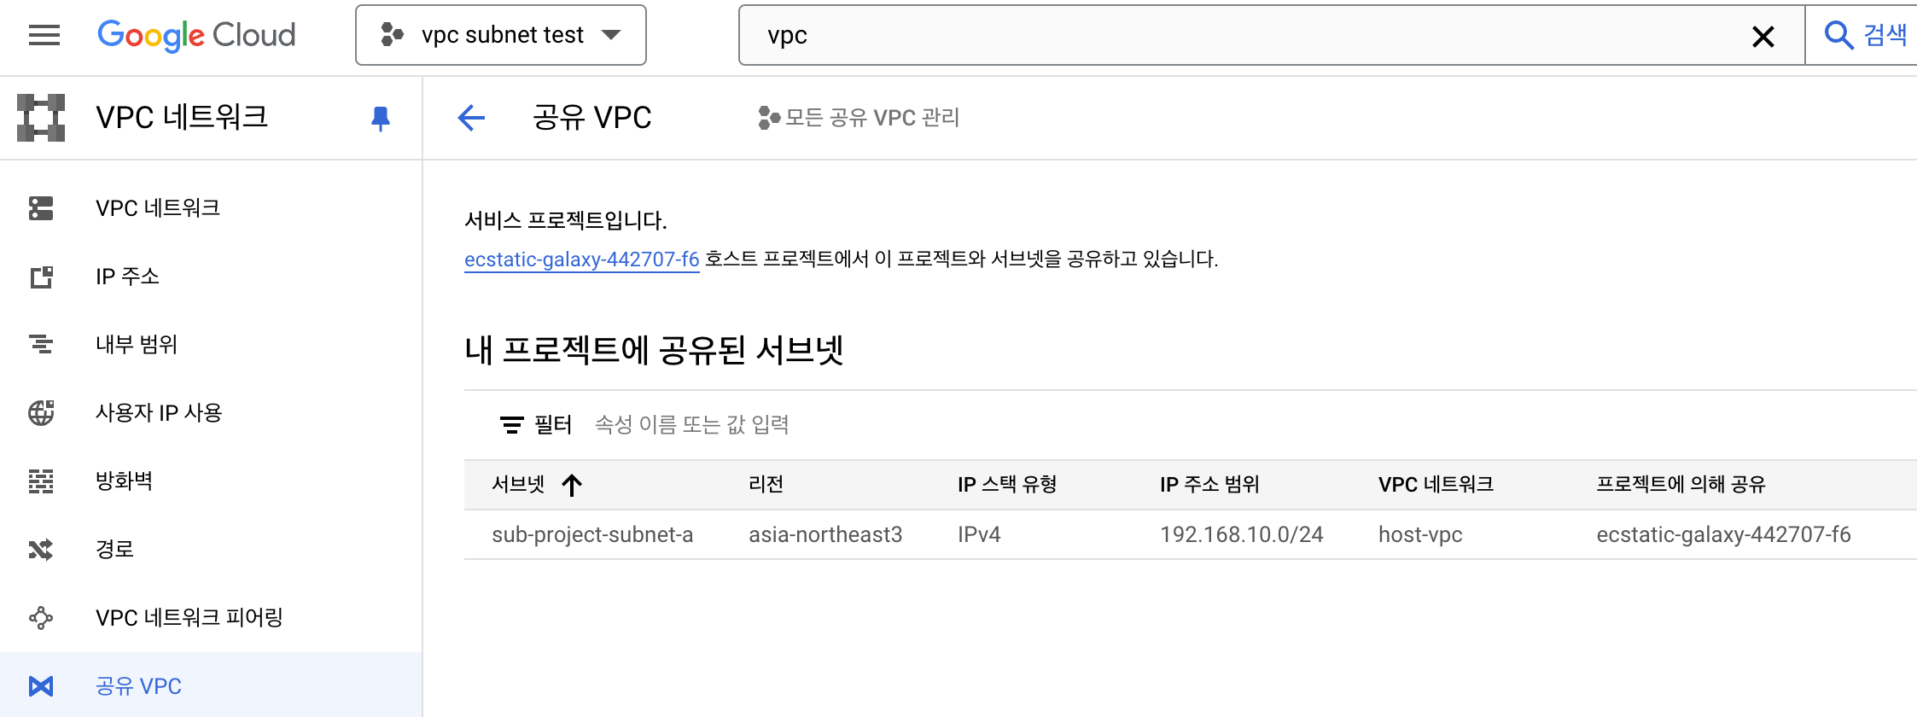This screenshot has width=1917, height=717.
Task: Click the IP 주소 icon
Action: tap(41, 277)
